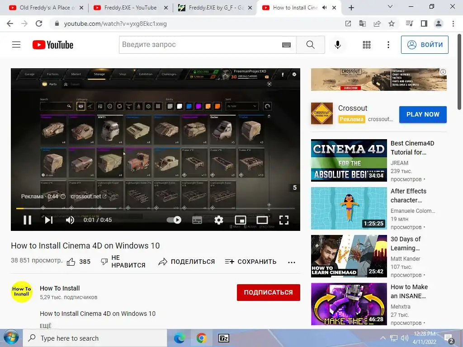
Task: Open the How To Install channel avatar
Action: tap(22, 292)
